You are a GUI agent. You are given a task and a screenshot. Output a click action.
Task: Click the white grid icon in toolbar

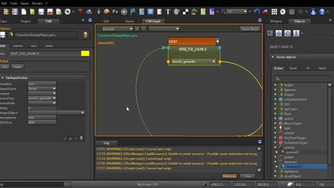274,11
